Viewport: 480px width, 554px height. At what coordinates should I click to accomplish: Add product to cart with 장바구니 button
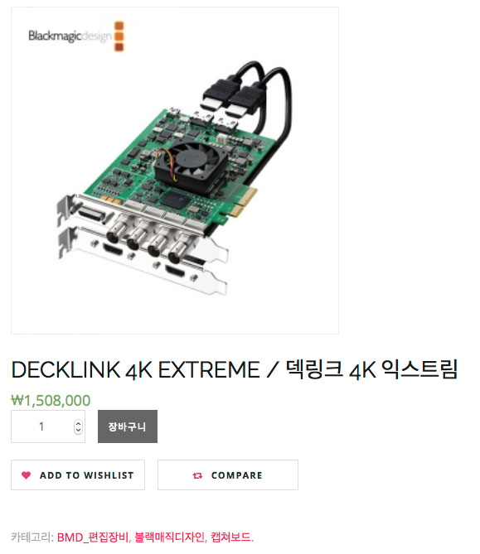(x=128, y=426)
